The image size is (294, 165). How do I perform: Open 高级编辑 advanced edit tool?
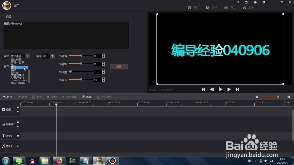[x=69, y=97]
